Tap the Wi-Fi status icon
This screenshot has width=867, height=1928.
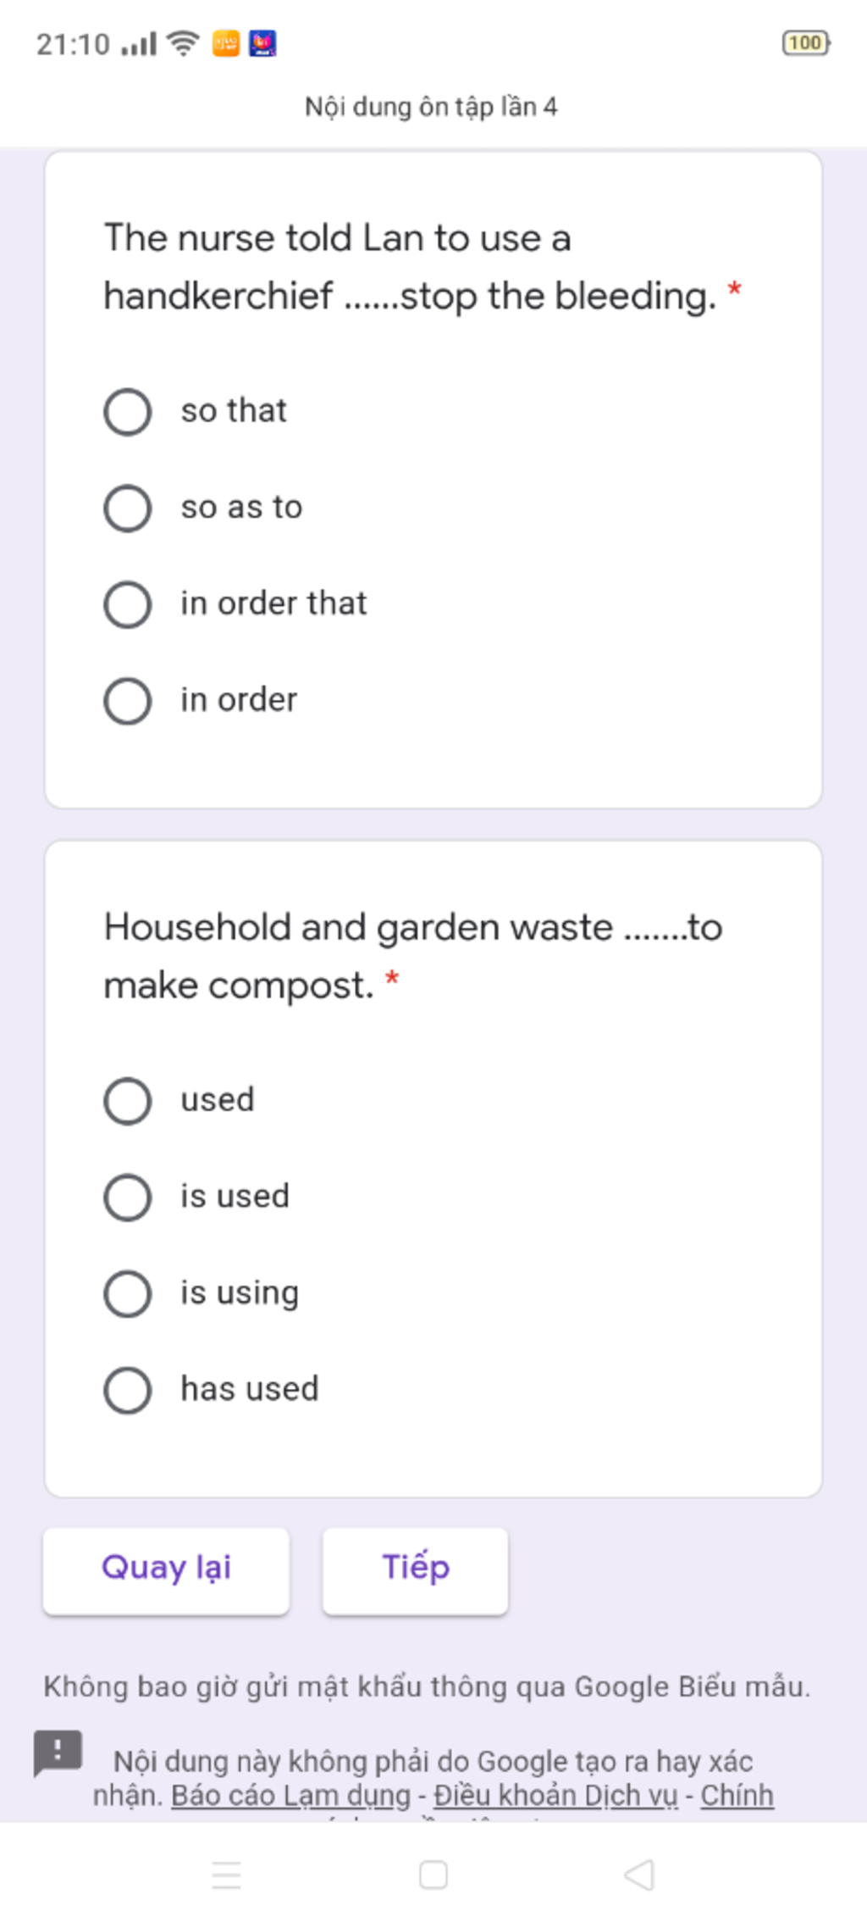coord(183,42)
